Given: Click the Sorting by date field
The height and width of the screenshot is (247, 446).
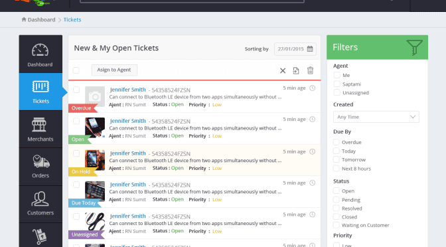Looking at the screenshot, I should point(295,49).
